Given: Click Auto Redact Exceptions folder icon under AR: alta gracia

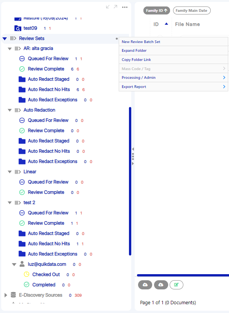Looking at the screenshot, I should pos(22,100).
